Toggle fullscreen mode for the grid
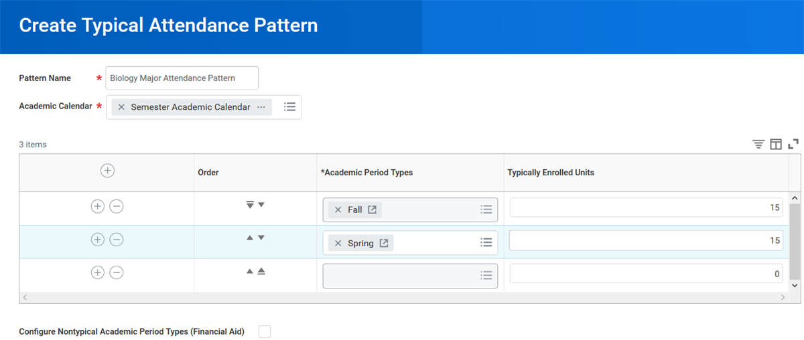The height and width of the screenshot is (340, 804). [793, 144]
